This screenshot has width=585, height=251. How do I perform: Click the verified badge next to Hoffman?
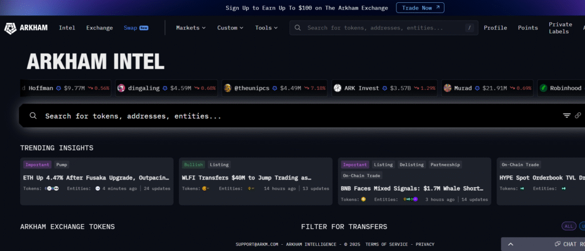(59, 88)
